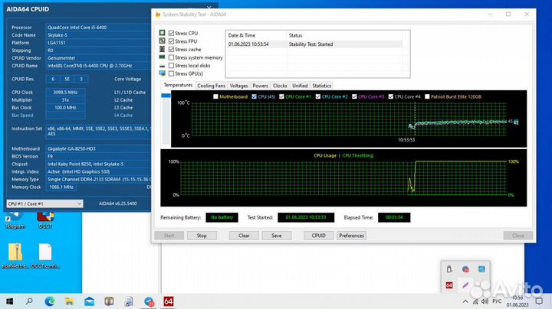Launch Microsoft Edge from taskbar
The width and height of the screenshot is (552, 309).
[50, 301]
